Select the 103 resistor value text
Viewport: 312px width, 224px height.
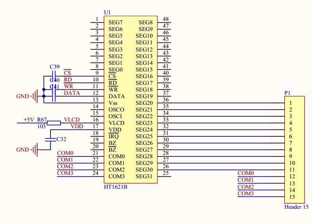click(41, 126)
